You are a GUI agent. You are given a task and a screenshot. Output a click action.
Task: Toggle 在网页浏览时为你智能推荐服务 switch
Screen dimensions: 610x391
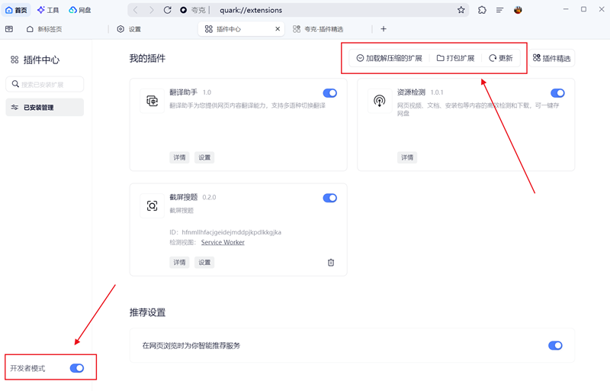pyautogui.click(x=555, y=345)
